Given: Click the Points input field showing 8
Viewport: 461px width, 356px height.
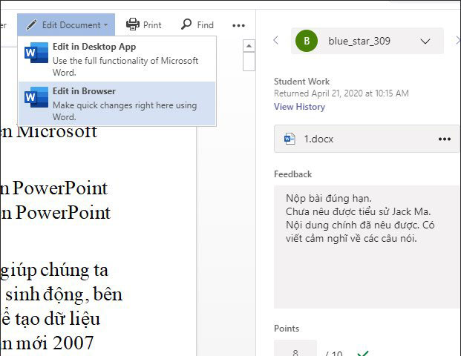Looking at the screenshot, I should click(295, 349).
